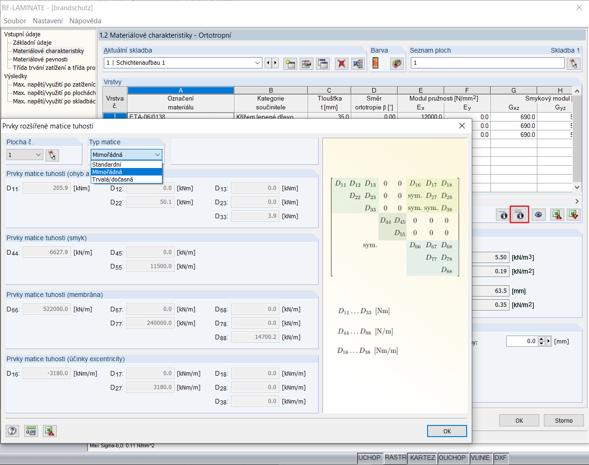
Task: Click the Excel export icon beside the red X
Action: tap(358, 64)
